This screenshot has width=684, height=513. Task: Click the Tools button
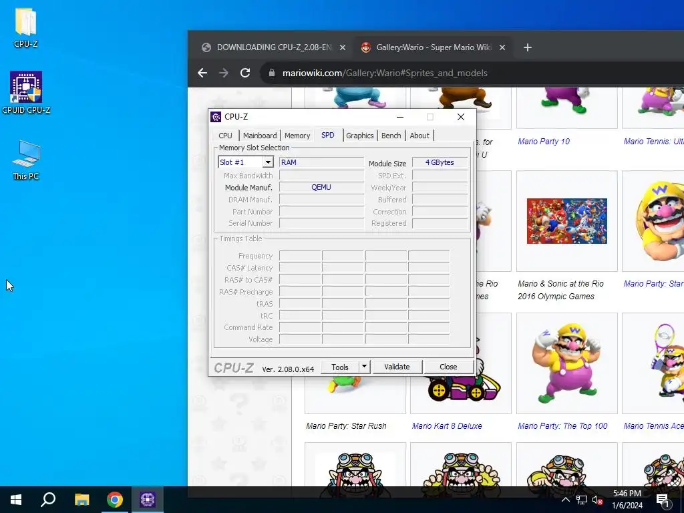click(340, 367)
